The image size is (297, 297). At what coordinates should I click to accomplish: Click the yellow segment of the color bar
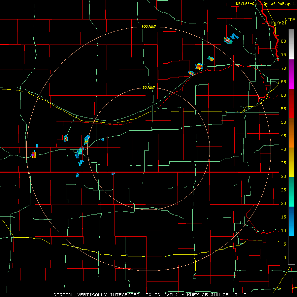(291, 162)
